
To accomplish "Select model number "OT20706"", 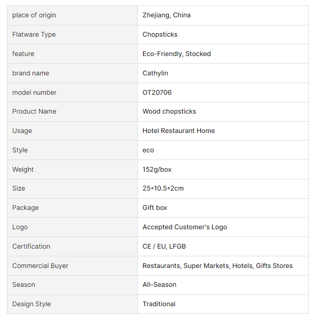I will (157, 93).
